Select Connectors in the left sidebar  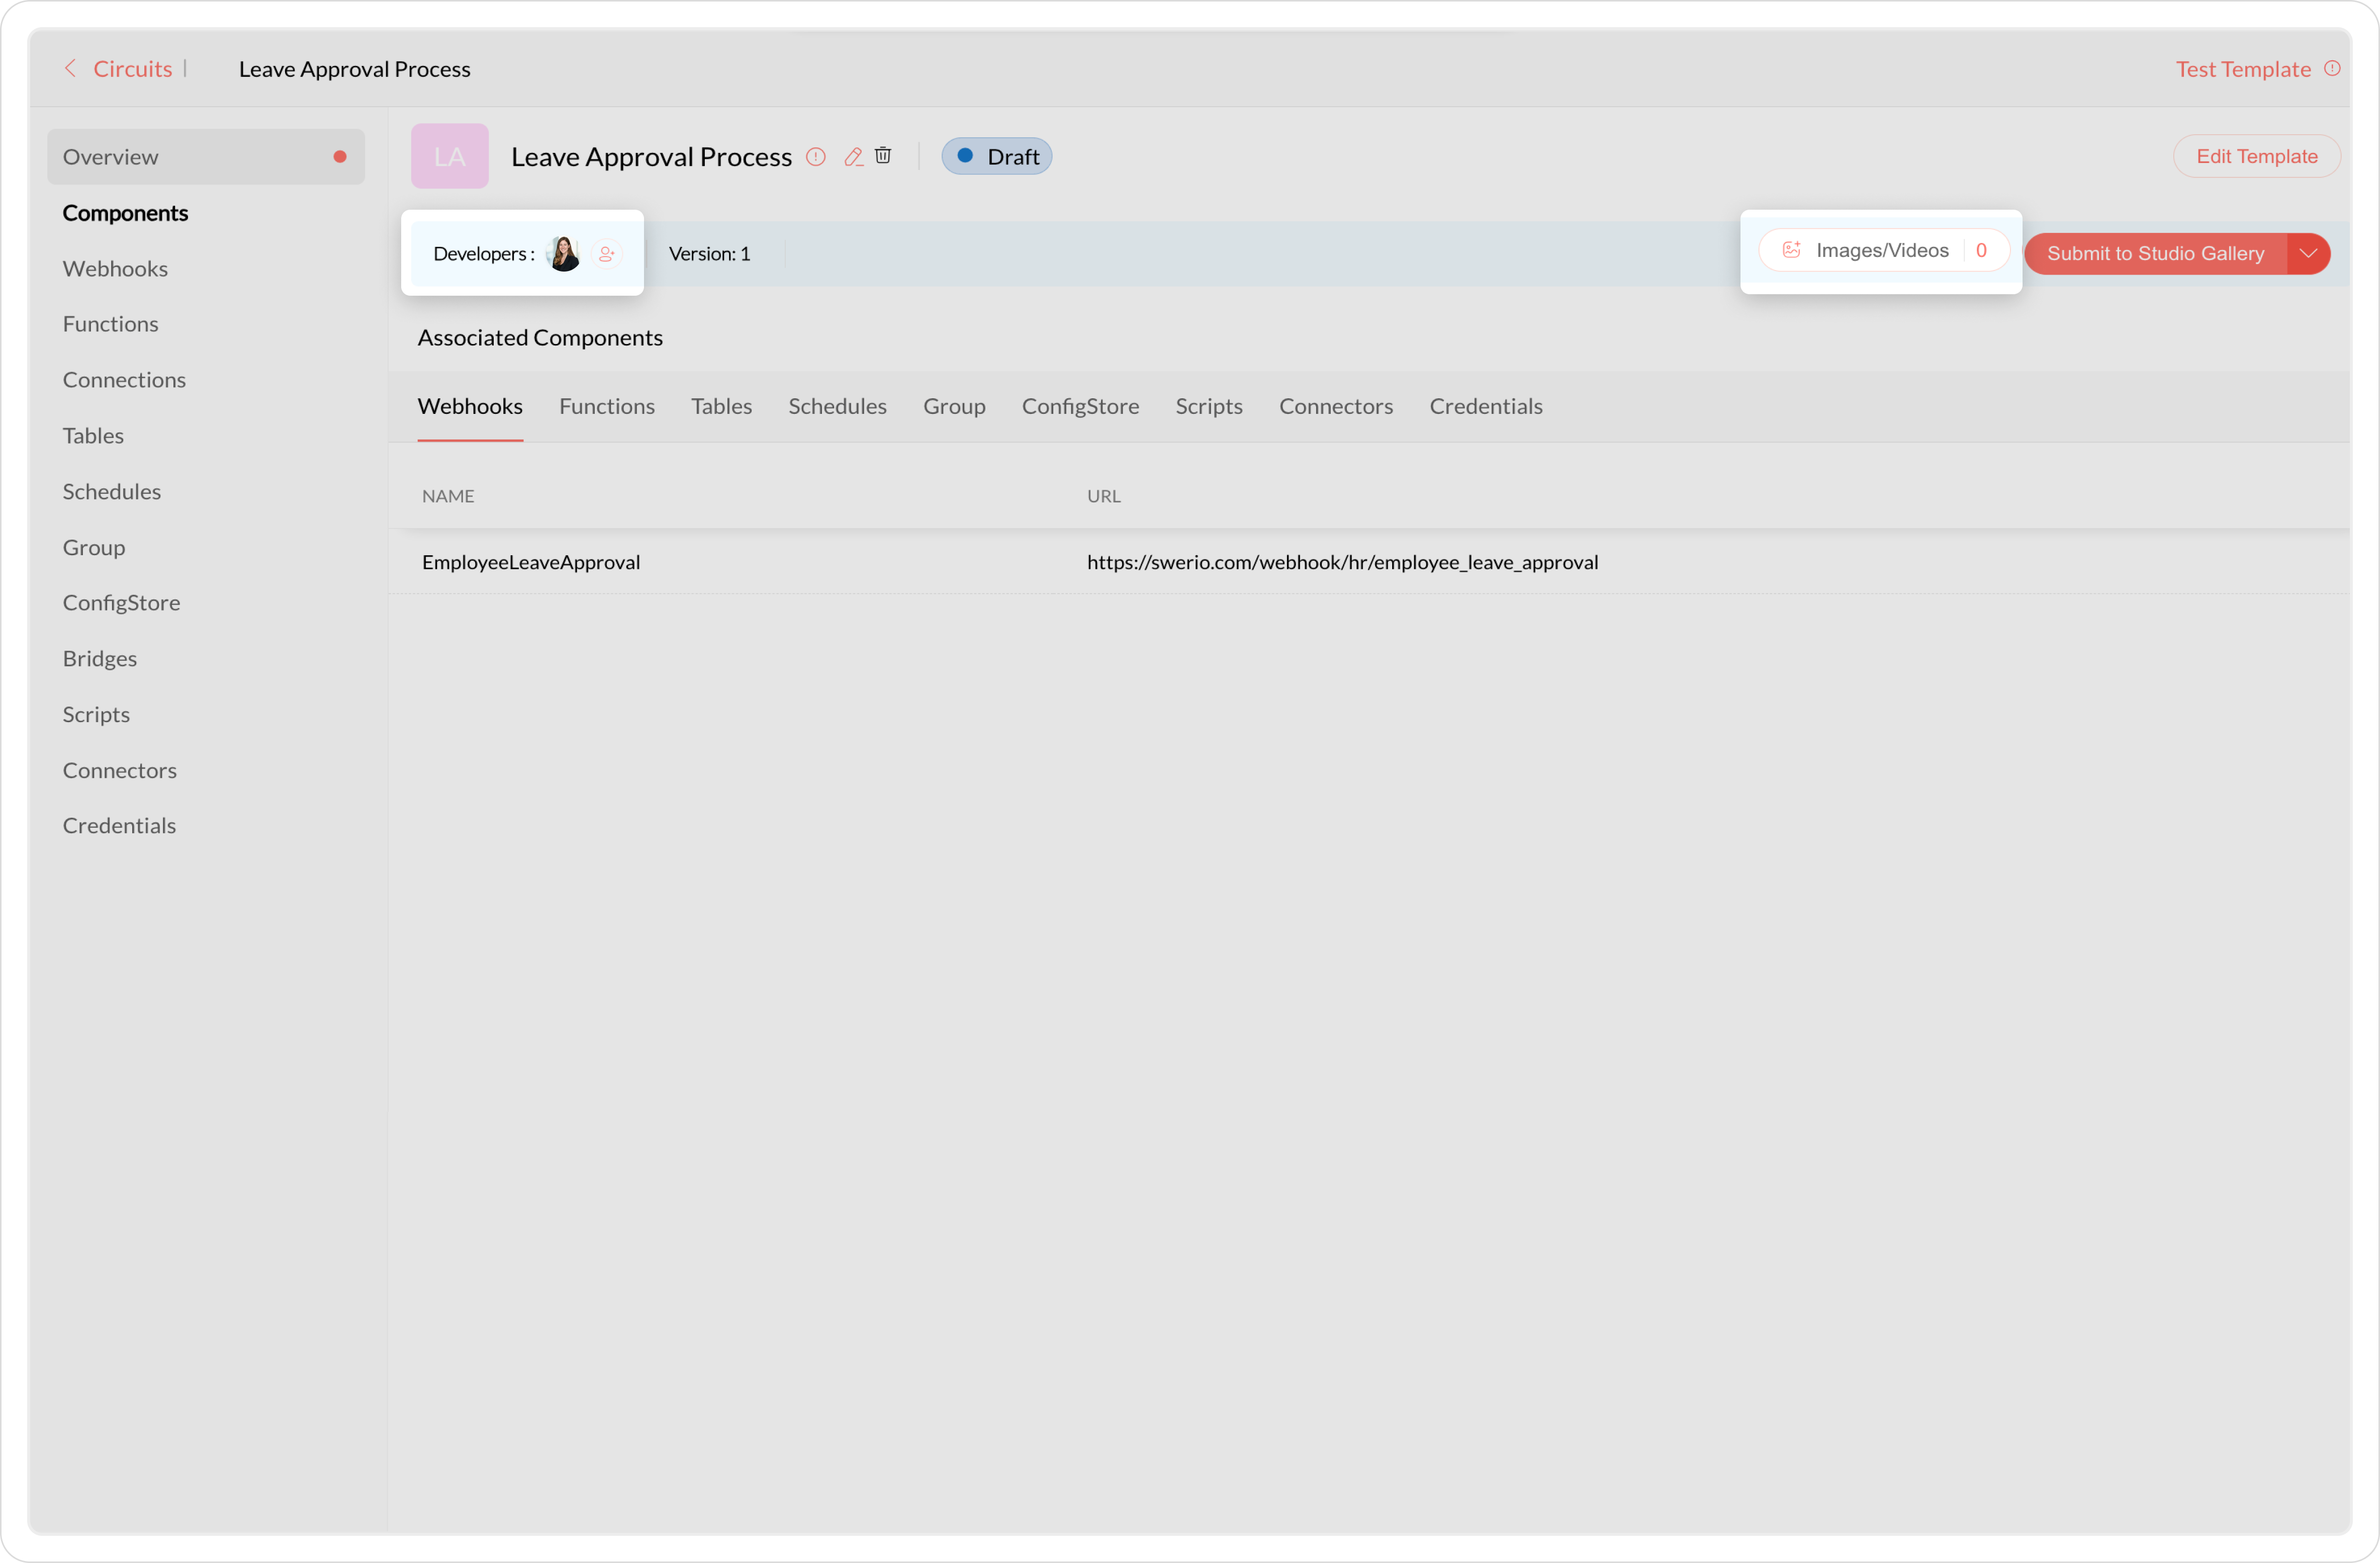119,771
